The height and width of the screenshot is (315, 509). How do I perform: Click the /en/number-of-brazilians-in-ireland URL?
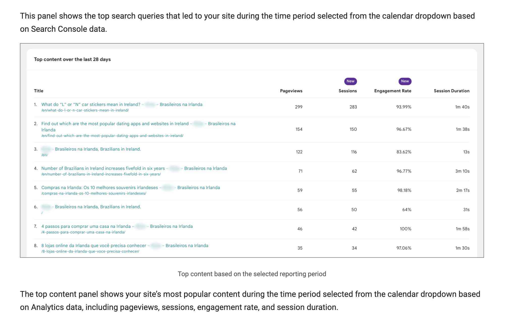pyautogui.click(x=101, y=174)
